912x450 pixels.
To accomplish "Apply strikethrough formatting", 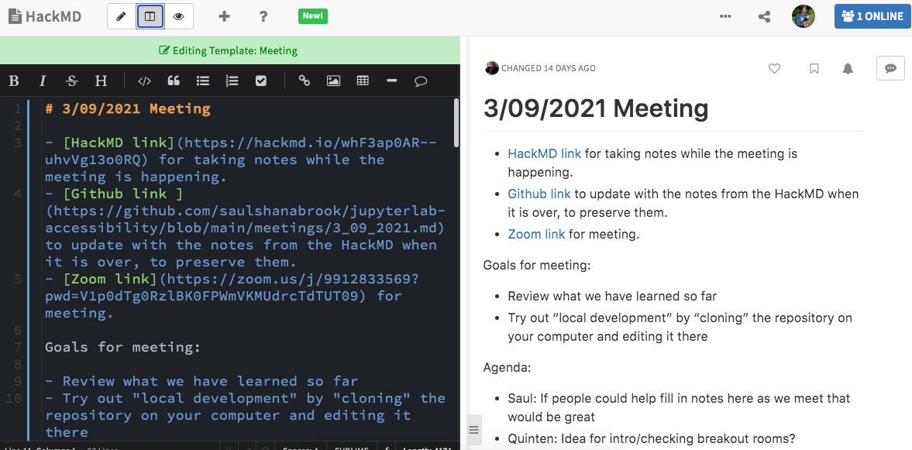I will tap(71, 81).
